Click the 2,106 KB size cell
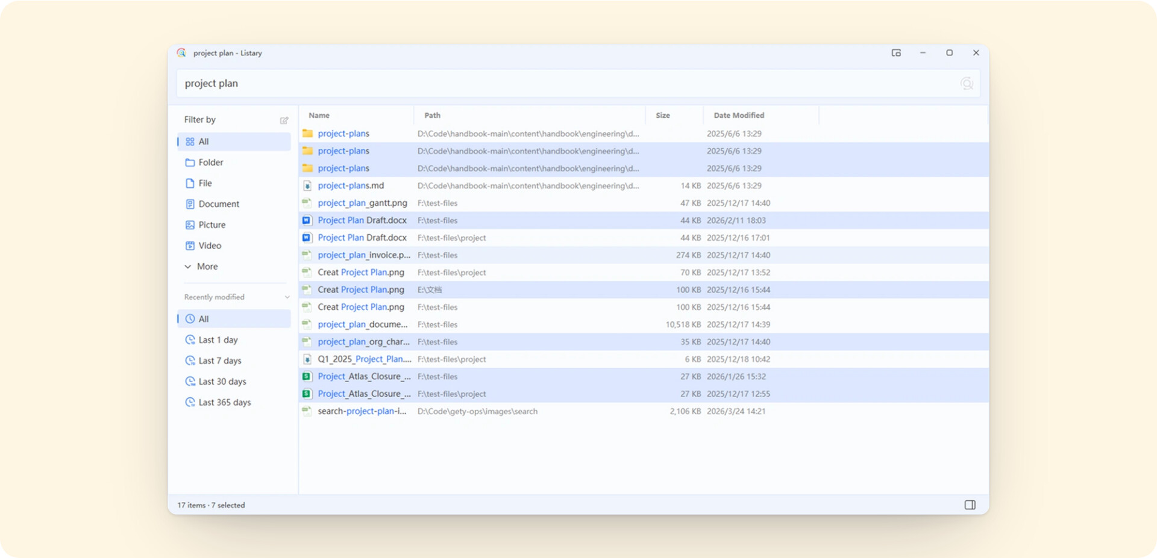 pos(685,412)
